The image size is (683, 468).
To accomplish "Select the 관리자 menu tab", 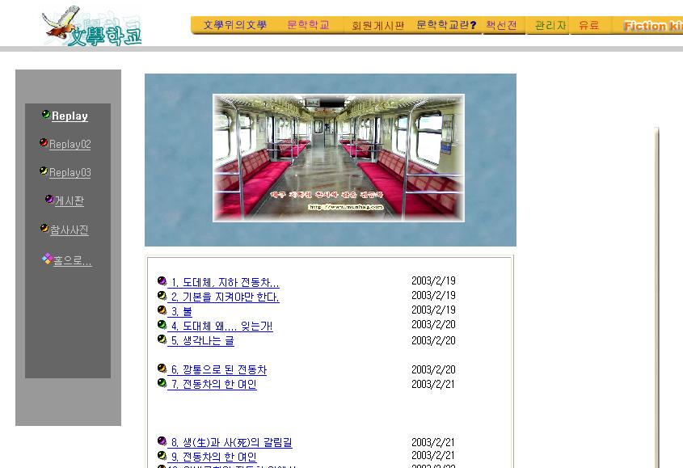I will (550, 25).
